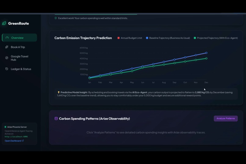
Task: Click the shield check icon near Excellent work
Action: point(56,18)
